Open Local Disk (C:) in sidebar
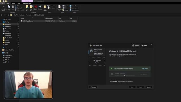This screenshot has height=102, width=181. 8,55
